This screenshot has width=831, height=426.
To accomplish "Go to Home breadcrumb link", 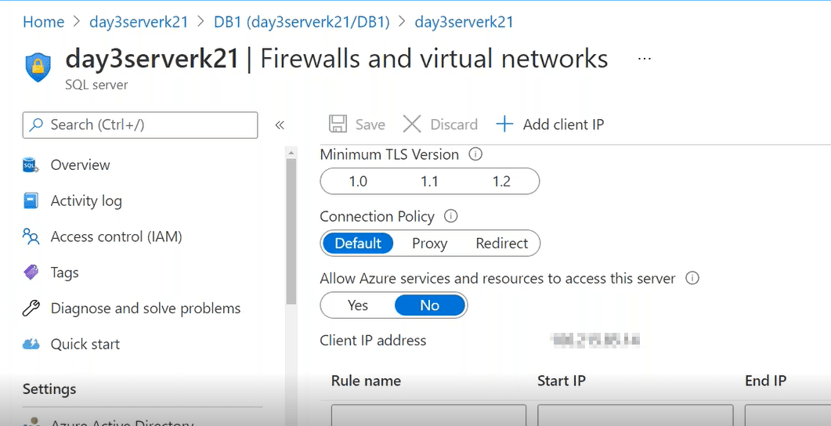I will (x=43, y=22).
